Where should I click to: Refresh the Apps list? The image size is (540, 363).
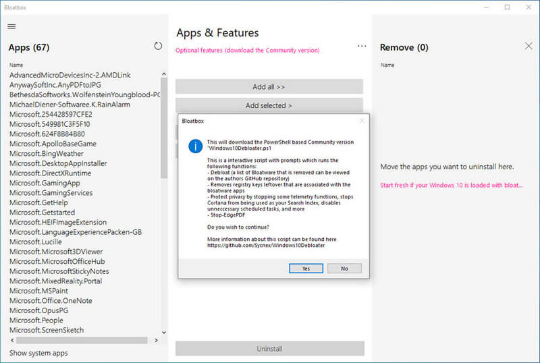click(158, 46)
